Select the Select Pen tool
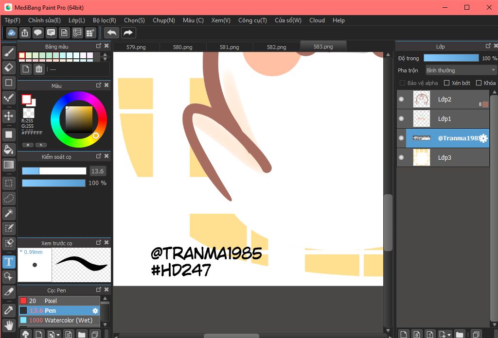498x338 pixels. (9, 228)
